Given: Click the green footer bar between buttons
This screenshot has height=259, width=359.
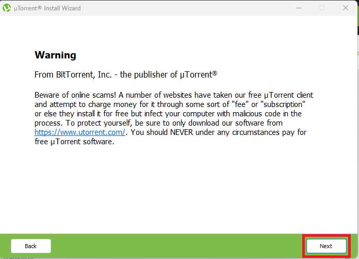Looking at the screenshot, I should point(175,246).
